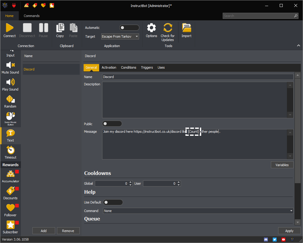This screenshot has height=243, width=303.
Task: Click main panel scrollbar down arrow
Action: coord(298,222)
